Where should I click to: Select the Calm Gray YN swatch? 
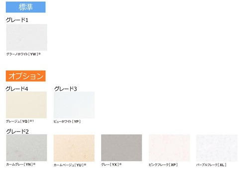click(26, 148)
